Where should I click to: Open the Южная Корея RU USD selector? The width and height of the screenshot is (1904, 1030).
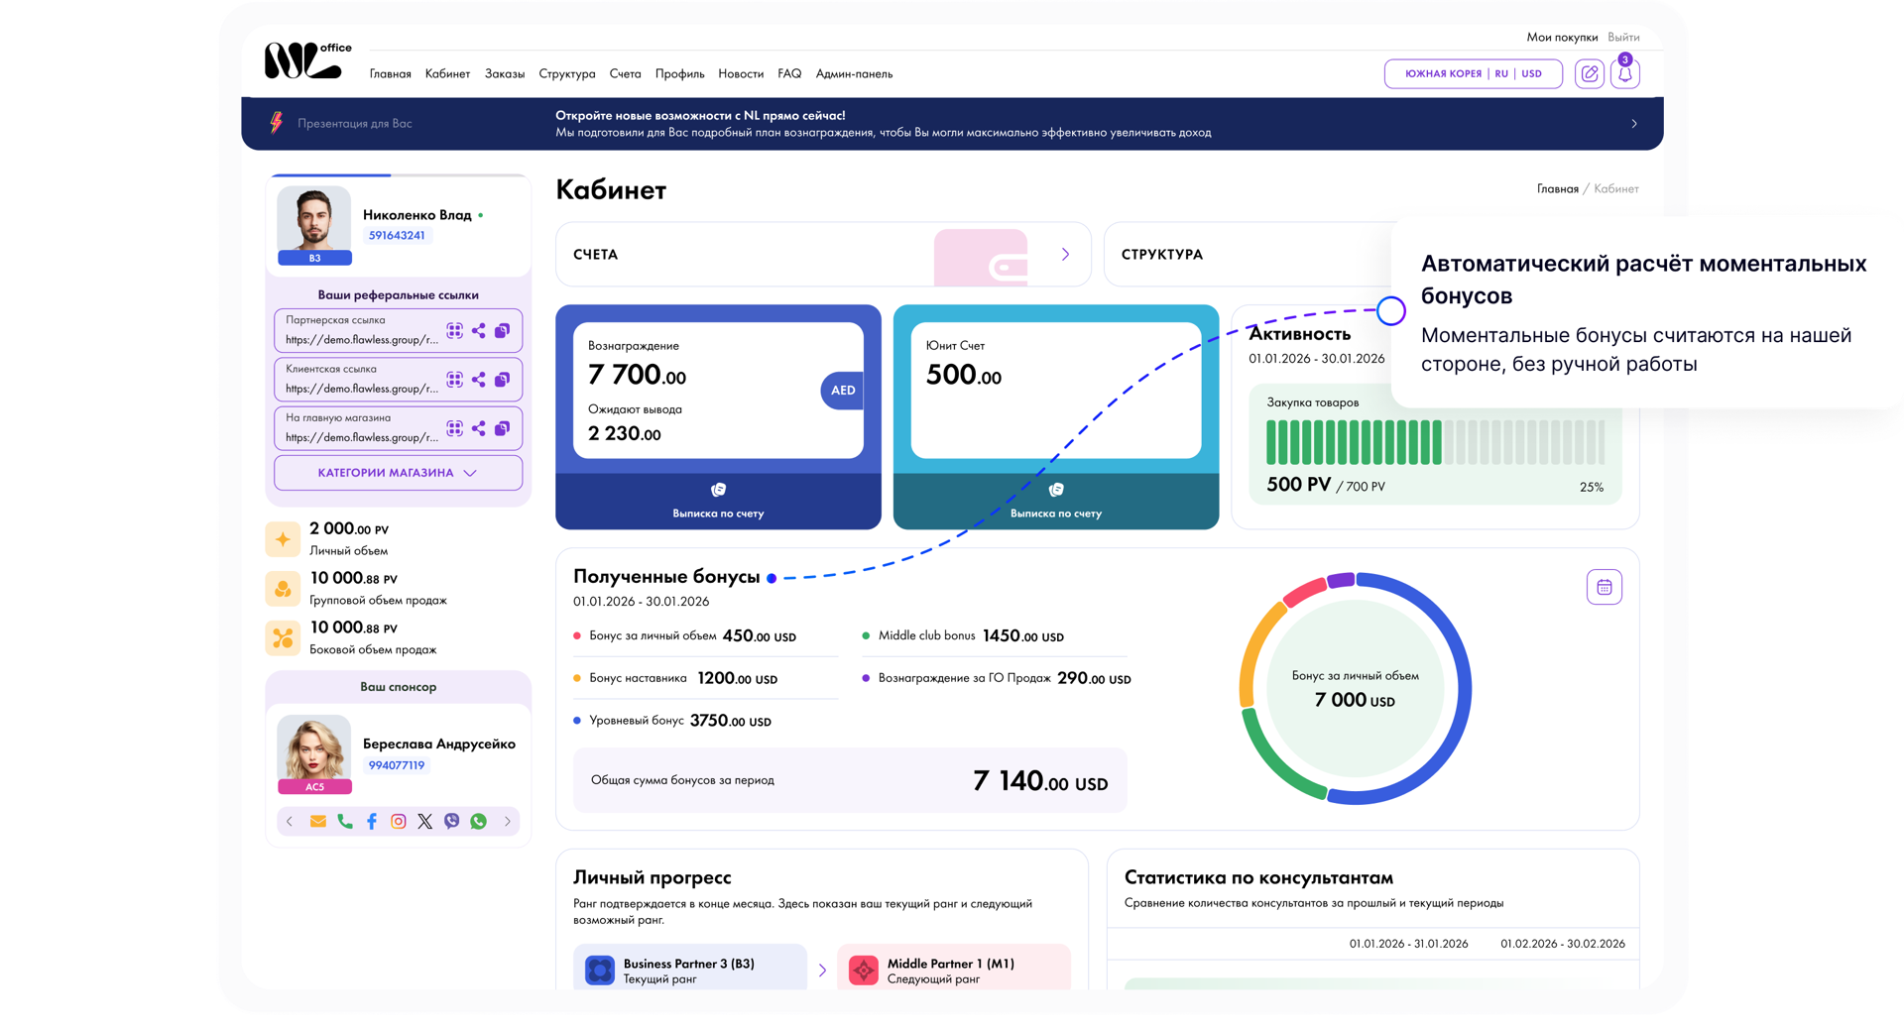coord(1473,74)
